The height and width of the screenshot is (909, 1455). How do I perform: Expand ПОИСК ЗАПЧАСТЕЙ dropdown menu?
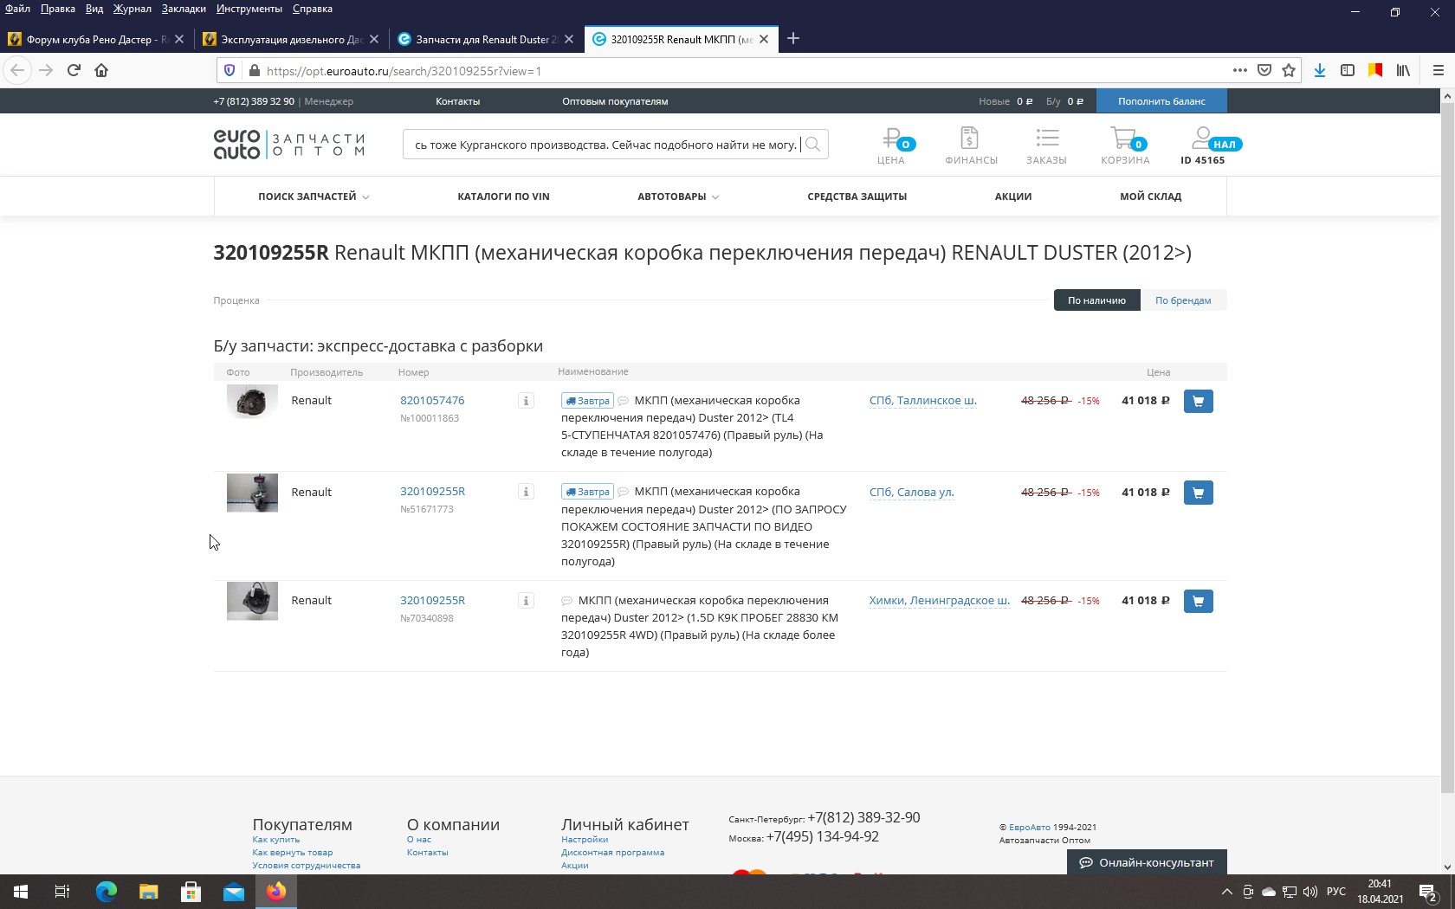314,197
